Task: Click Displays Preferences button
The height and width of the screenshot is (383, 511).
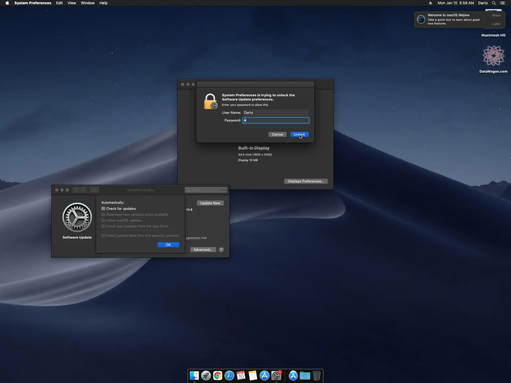Action: [306, 181]
